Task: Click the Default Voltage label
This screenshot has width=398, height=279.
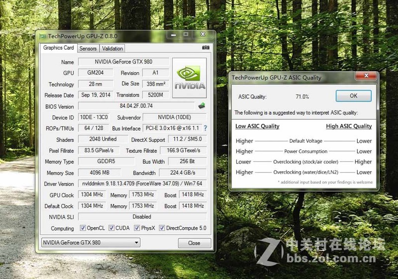Action: coord(305,141)
